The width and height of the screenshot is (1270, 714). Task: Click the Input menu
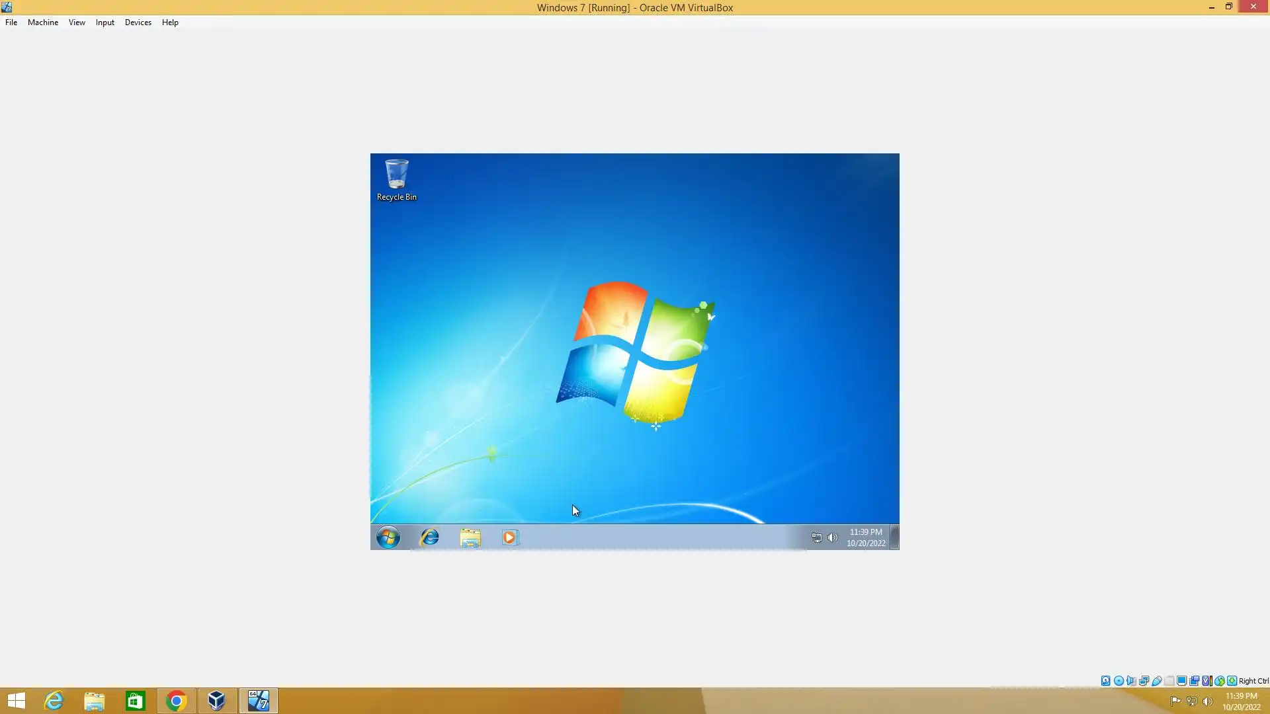105,22
